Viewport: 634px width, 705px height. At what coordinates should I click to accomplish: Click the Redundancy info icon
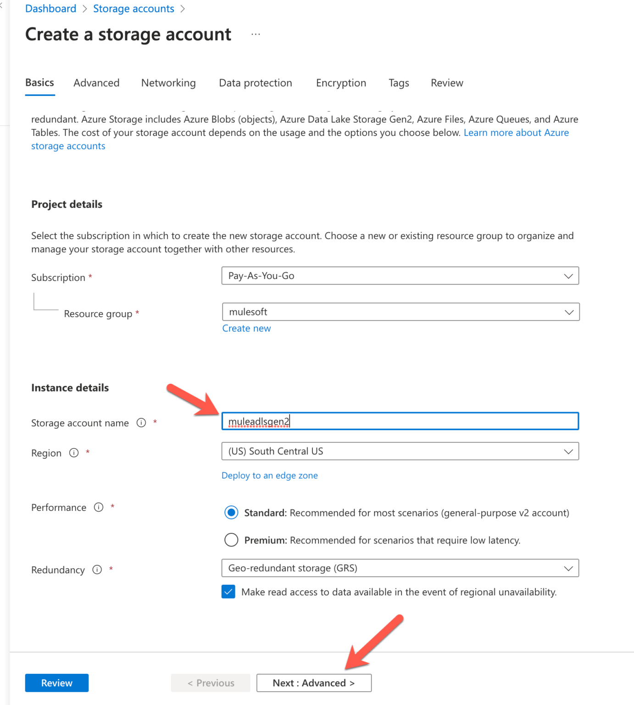97,570
